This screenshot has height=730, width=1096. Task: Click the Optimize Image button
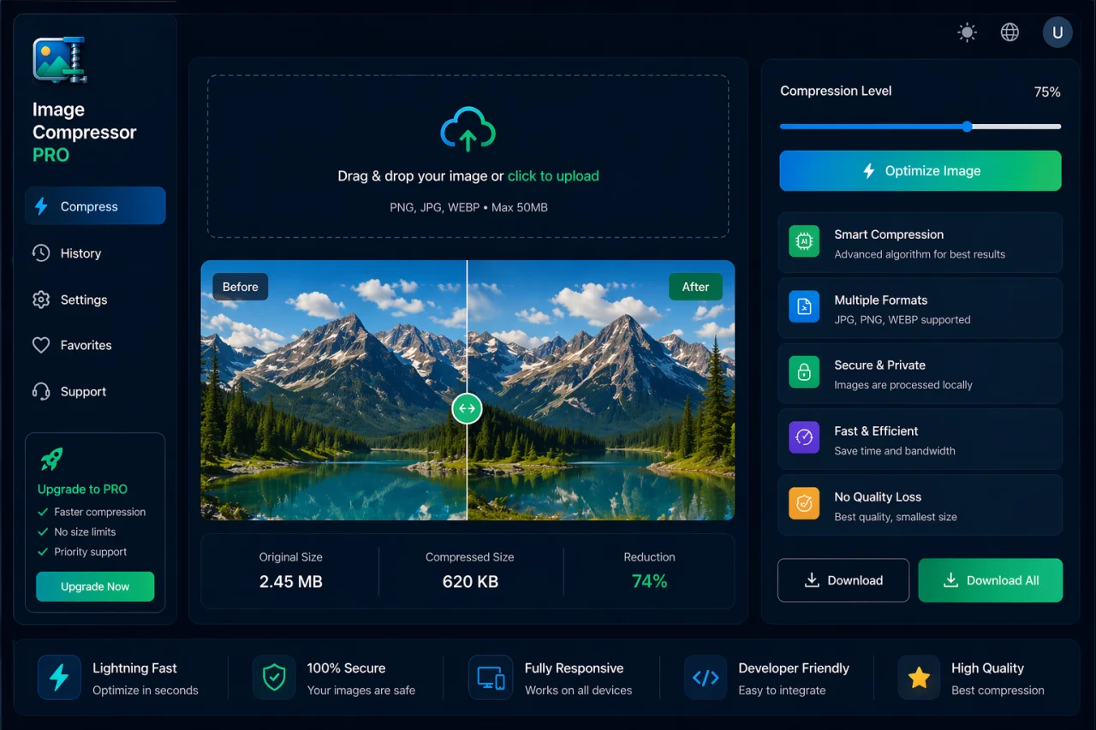point(920,170)
